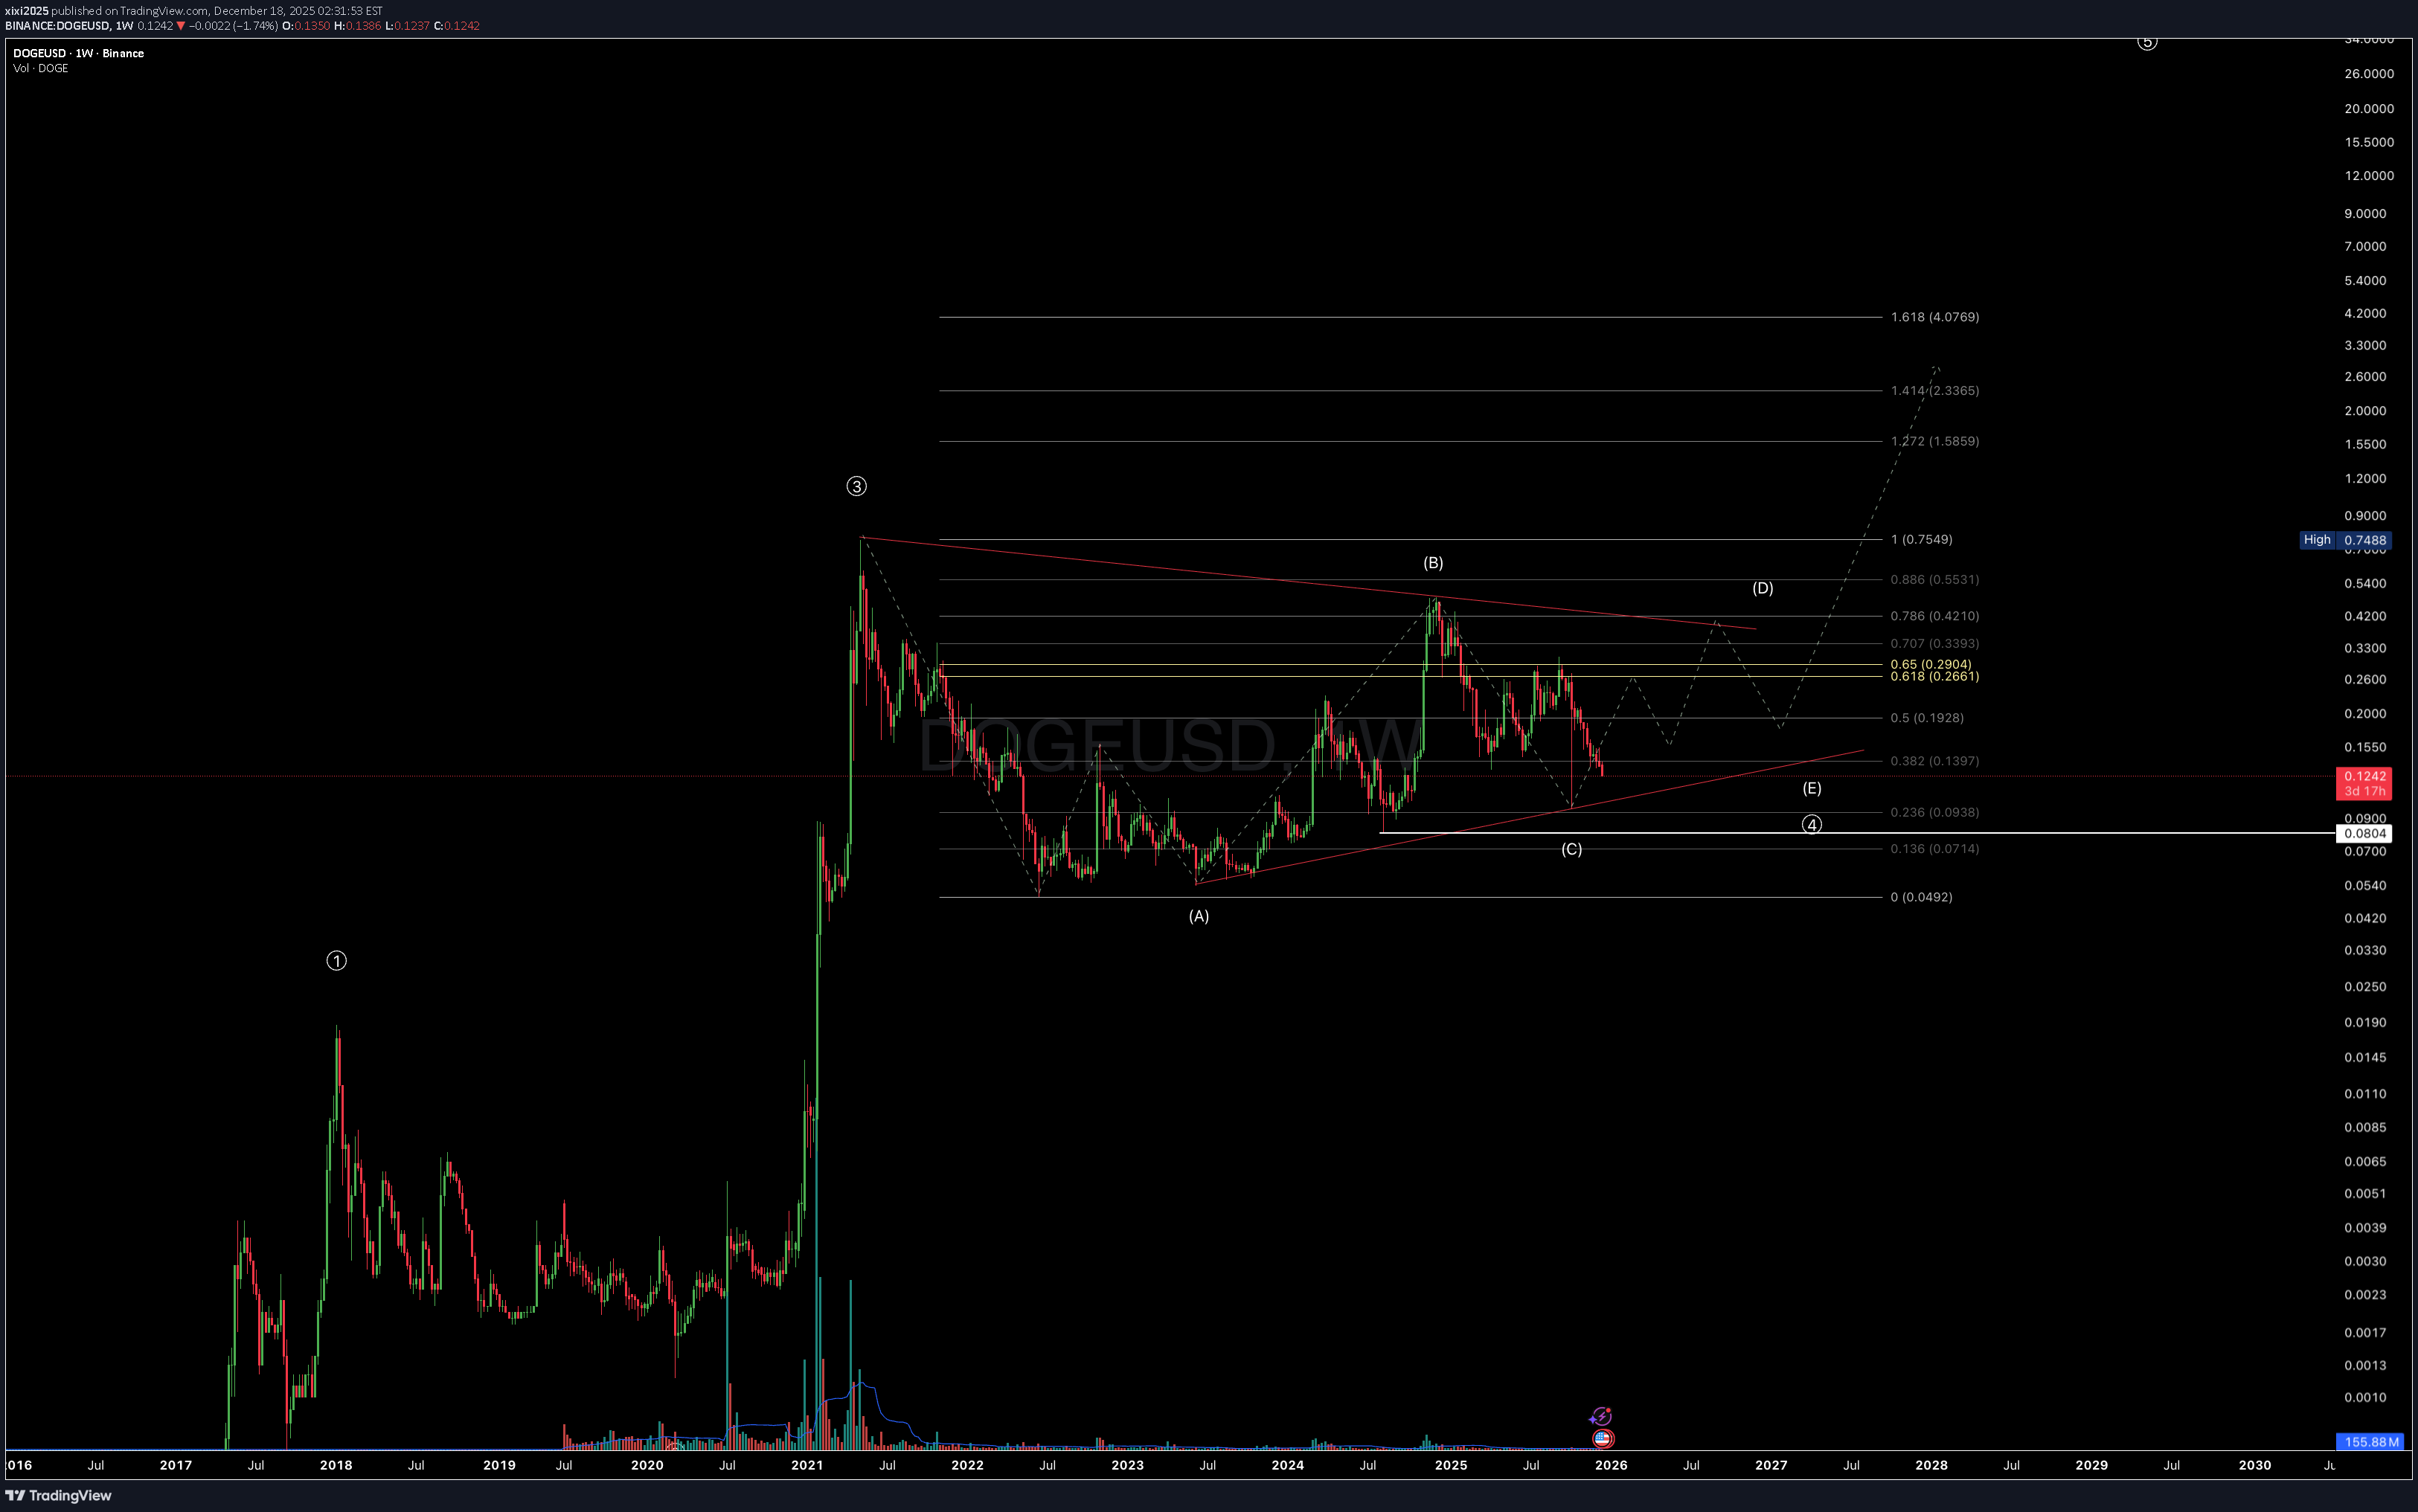Select the circled wave 1 label

coord(337,961)
